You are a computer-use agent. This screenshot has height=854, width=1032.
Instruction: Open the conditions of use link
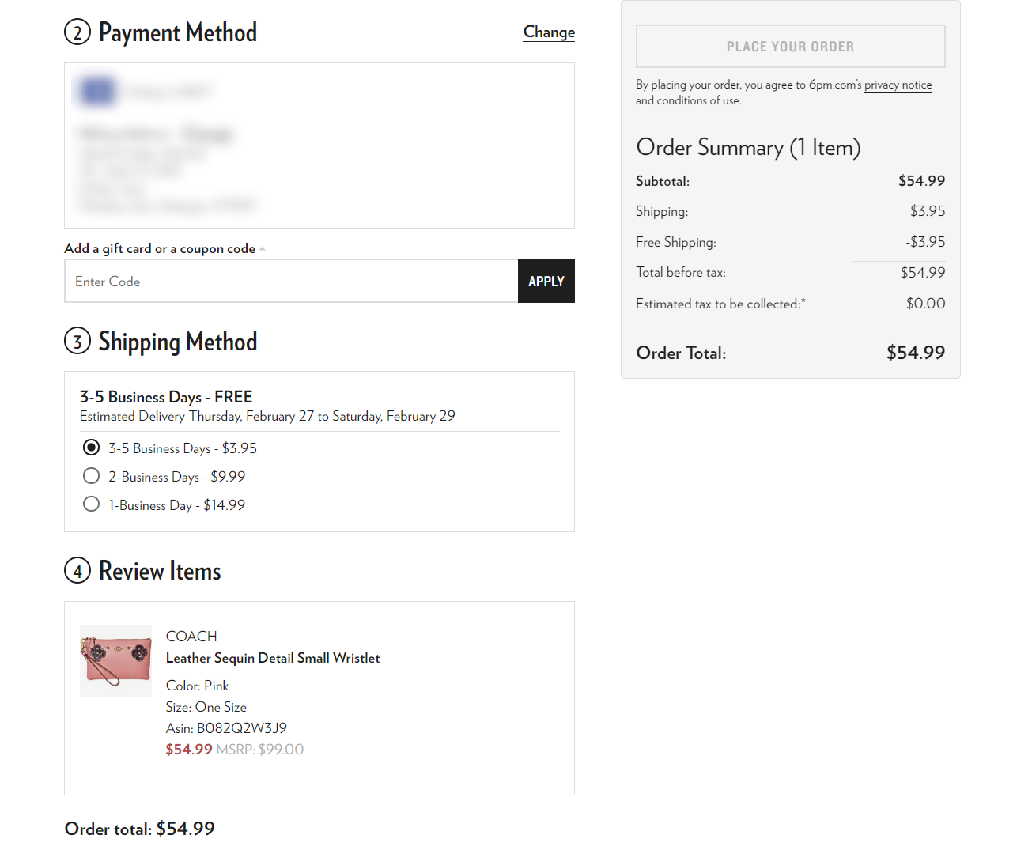[698, 100]
